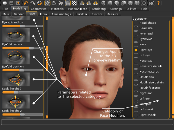174x130 pixels.
Task: Click the Save file icon
Action: 11,3
